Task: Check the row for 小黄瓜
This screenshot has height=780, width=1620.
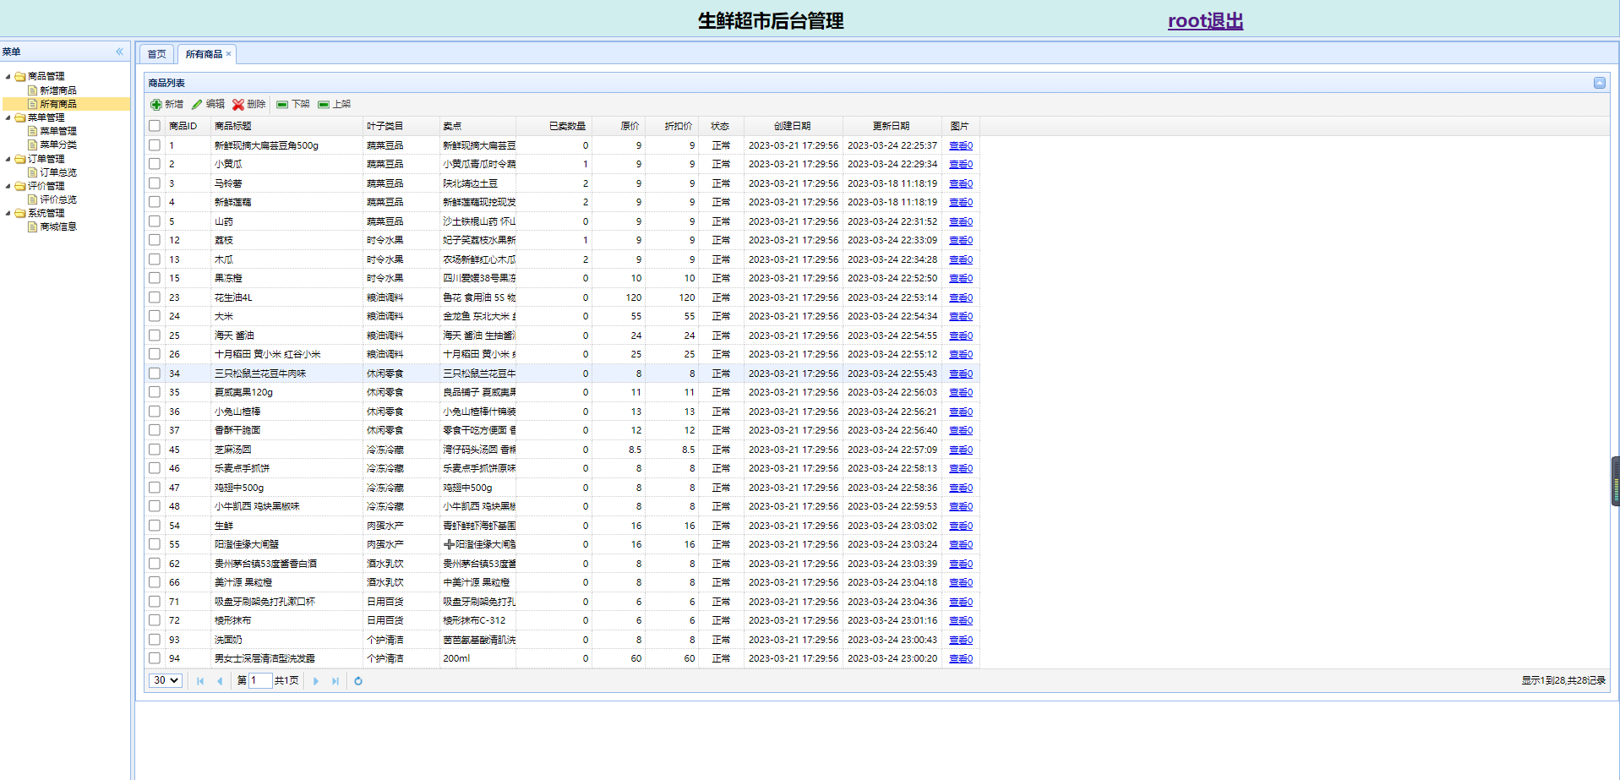Action: [155, 164]
